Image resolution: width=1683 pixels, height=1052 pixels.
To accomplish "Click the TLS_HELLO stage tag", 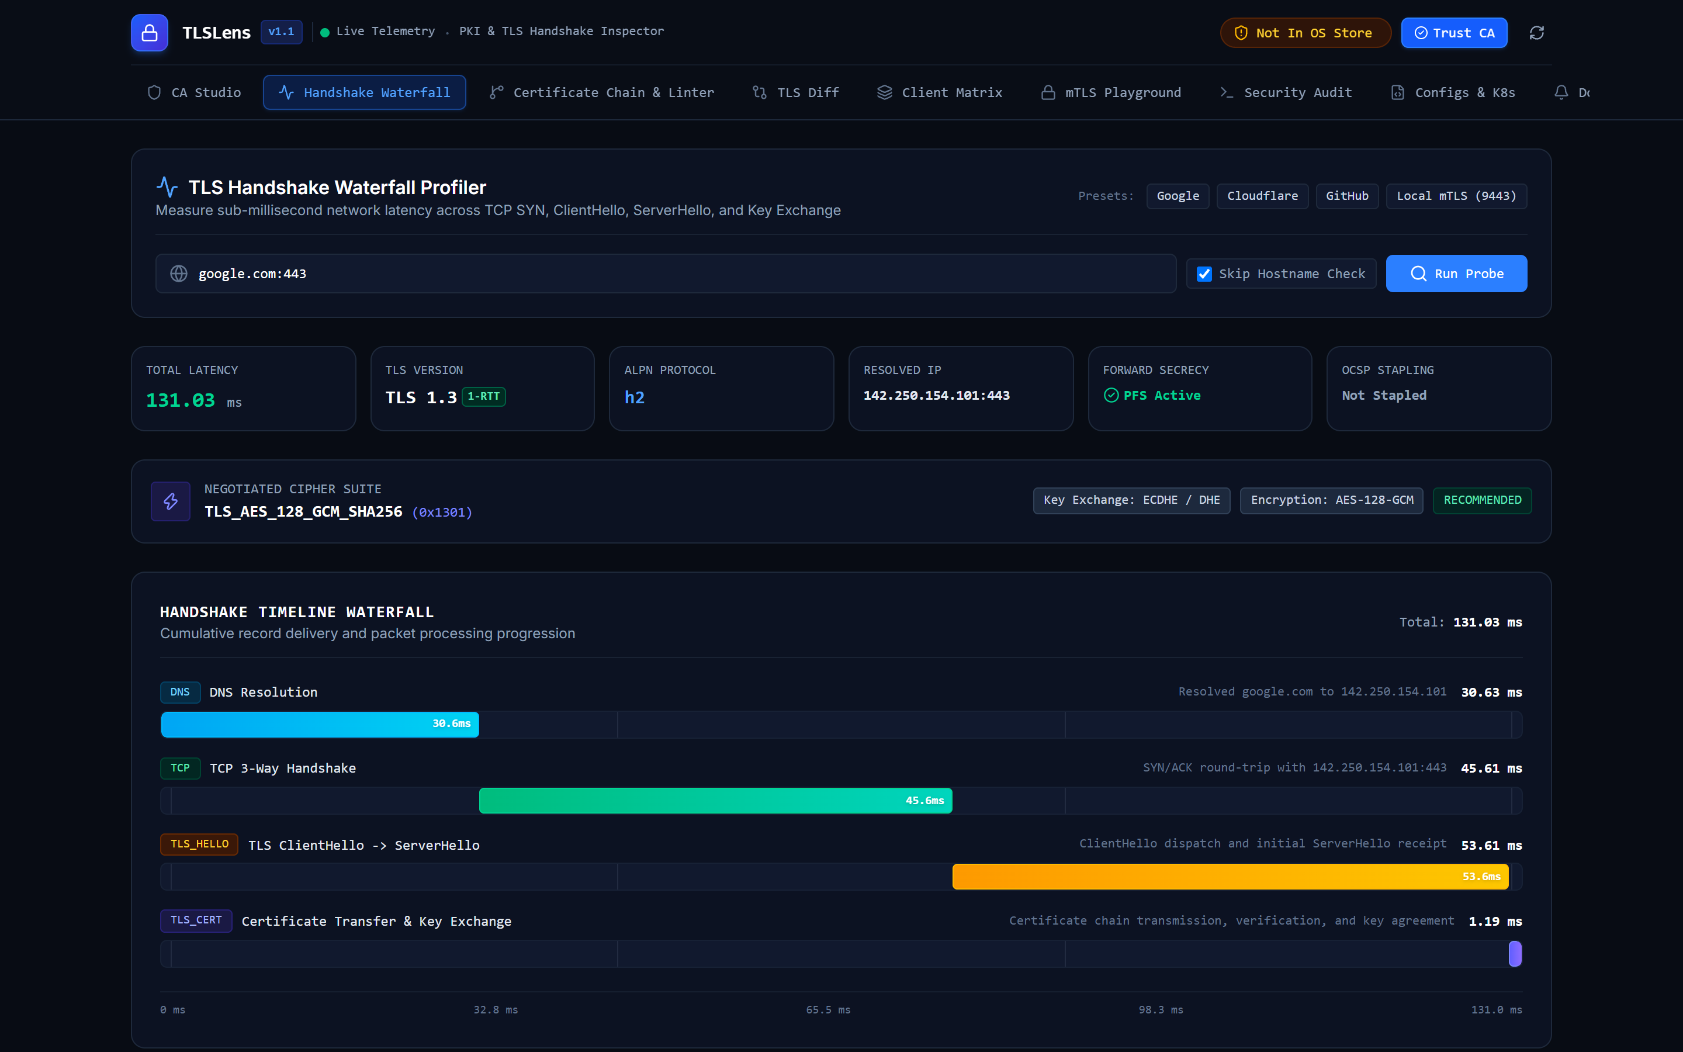I will click(x=200, y=845).
